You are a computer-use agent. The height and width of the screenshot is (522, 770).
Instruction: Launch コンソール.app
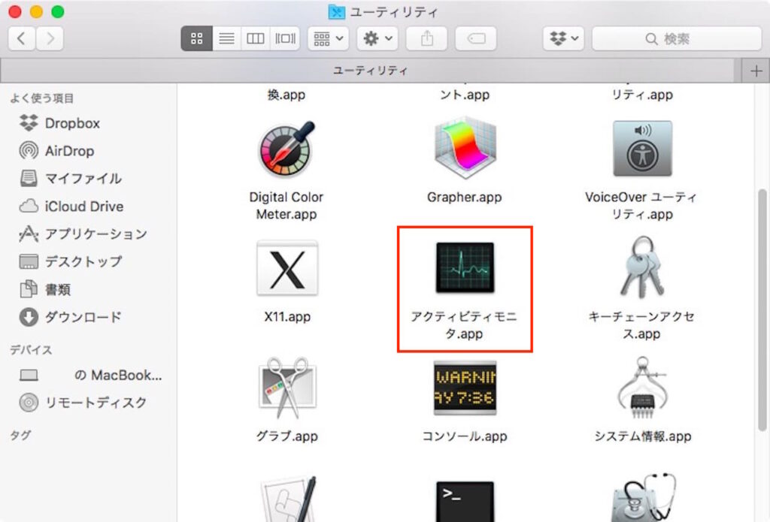[x=464, y=390]
